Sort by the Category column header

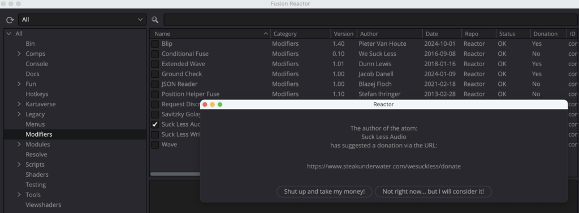(301, 33)
